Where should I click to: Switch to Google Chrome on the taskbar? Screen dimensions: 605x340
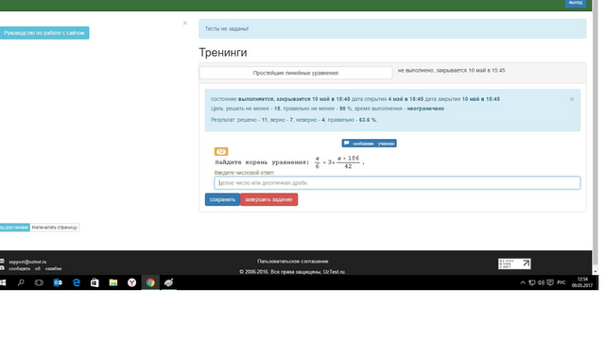150,283
